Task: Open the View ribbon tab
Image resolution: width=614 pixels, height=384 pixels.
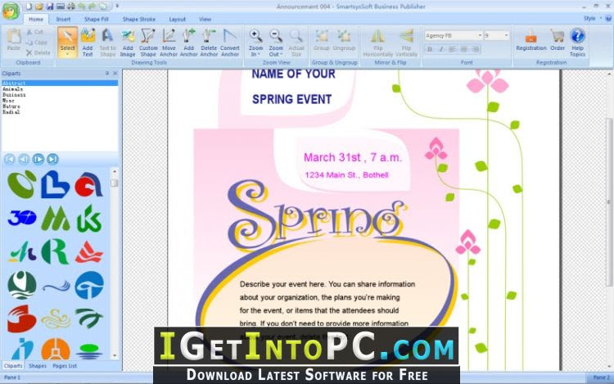Action: point(205,19)
